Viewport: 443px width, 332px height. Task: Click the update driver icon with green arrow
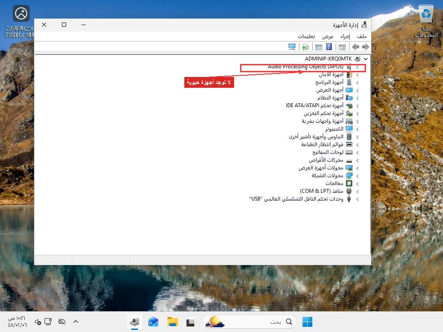[305, 47]
